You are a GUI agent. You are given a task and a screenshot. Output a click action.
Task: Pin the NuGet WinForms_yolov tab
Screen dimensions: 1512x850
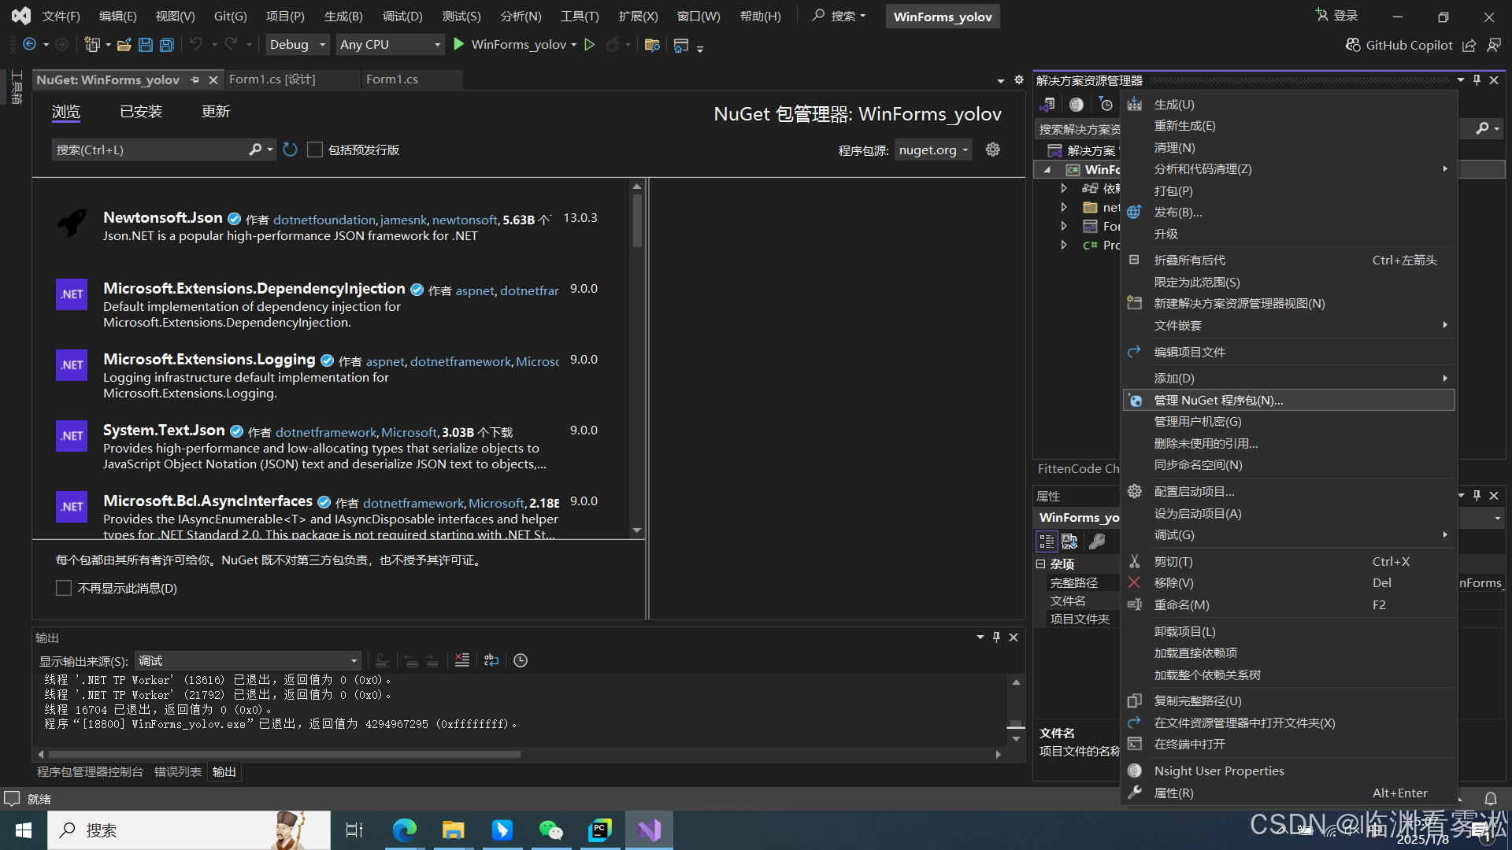pyautogui.click(x=195, y=79)
